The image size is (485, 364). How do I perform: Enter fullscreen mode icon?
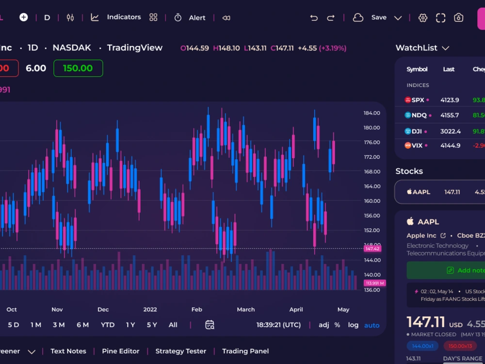441,18
